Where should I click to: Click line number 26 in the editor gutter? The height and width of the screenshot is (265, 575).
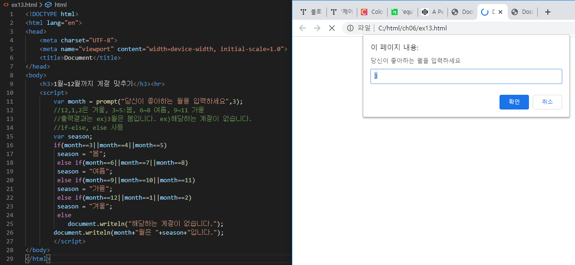10,232
